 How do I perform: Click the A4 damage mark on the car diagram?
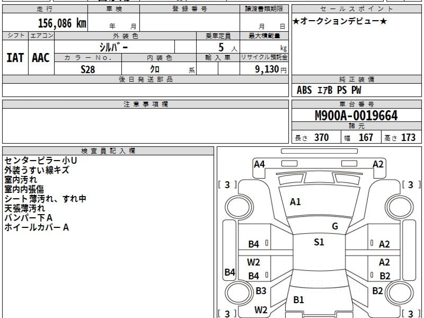(x=259, y=164)
